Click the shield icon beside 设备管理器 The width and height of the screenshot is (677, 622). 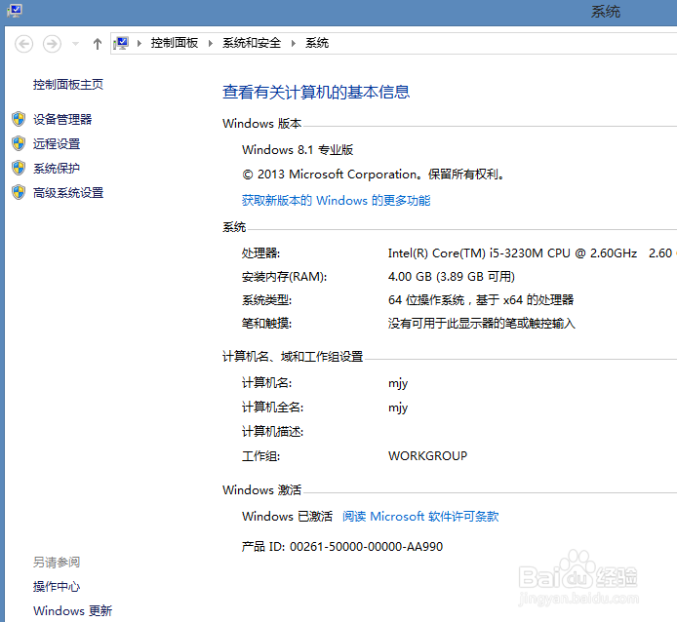(x=19, y=119)
